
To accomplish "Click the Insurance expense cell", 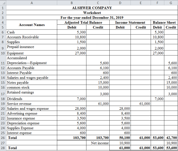I will point(32,118).
